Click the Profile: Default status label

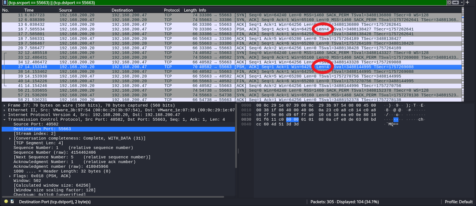[x=459, y=202]
